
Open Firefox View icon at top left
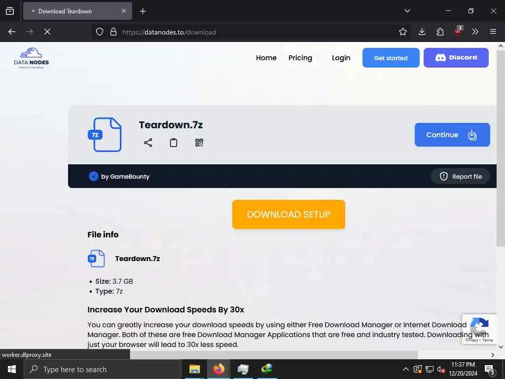click(10, 11)
